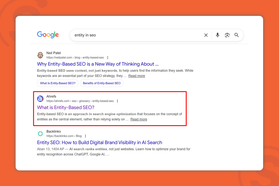Click the Ahrefs site favicon
The height and width of the screenshot is (186, 279).
tap(40, 99)
